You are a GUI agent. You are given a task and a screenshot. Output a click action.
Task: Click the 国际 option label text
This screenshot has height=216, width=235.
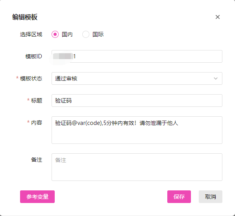coord(98,34)
